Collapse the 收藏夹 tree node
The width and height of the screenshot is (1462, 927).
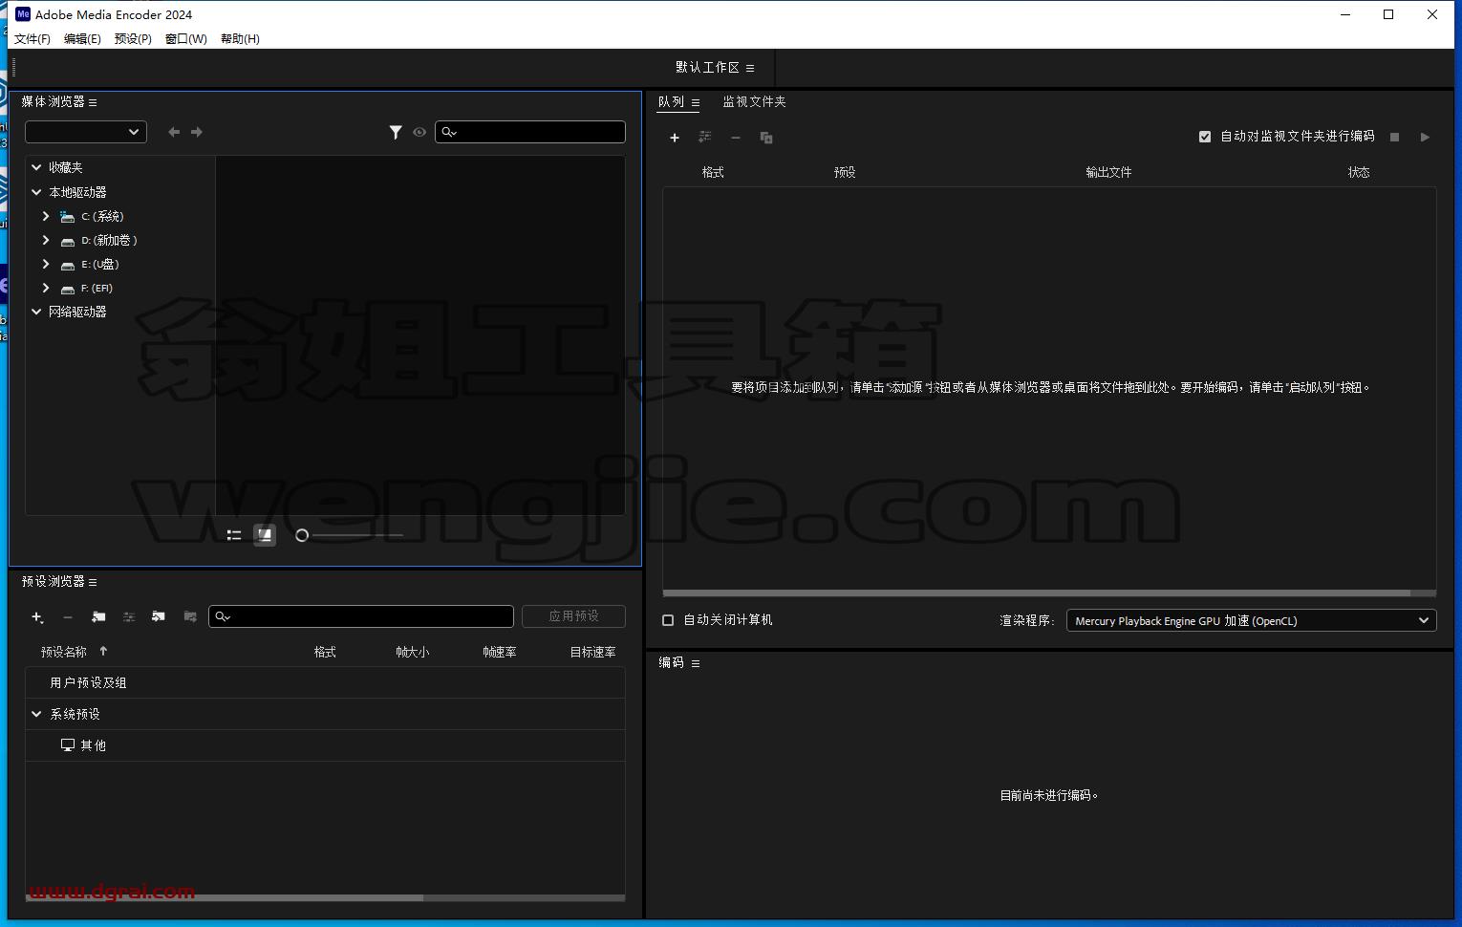point(36,167)
